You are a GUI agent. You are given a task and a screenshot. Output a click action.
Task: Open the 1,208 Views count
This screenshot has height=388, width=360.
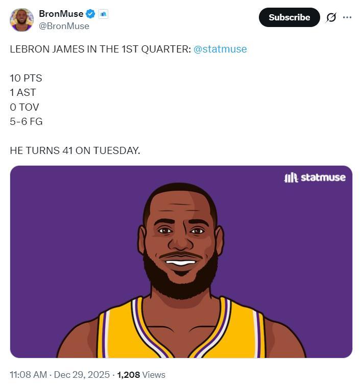(x=141, y=375)
